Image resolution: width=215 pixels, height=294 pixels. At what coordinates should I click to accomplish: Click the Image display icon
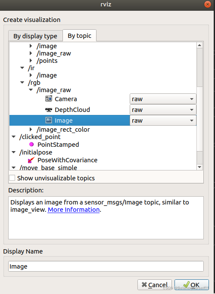(x=49, y=120)
